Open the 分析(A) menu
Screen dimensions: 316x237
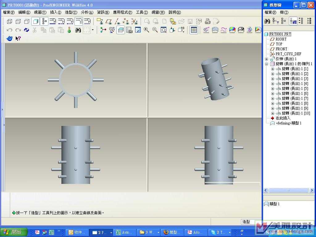click(x=87, y=12)
